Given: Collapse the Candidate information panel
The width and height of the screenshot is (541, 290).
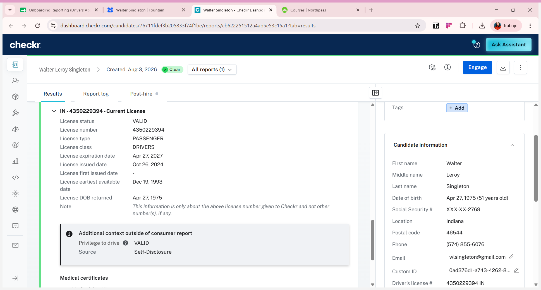Looking at the screenshot, I should [512, 145].
